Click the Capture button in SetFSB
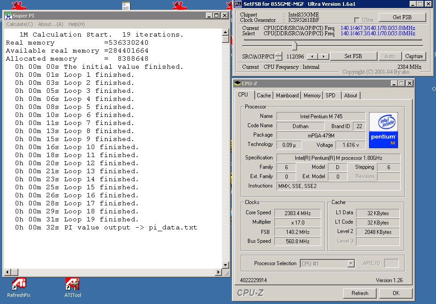436x304 pixels. 414,56
